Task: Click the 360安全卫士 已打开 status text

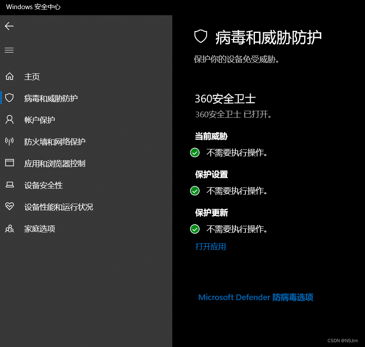Action: (233, 114)
